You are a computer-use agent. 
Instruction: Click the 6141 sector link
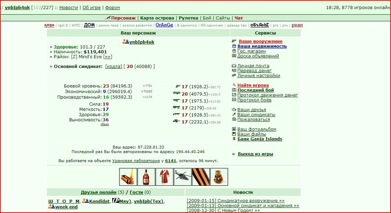pos(171,161)
